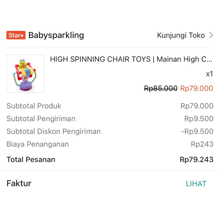Click the Faktur row label

(x=19, y=183)
